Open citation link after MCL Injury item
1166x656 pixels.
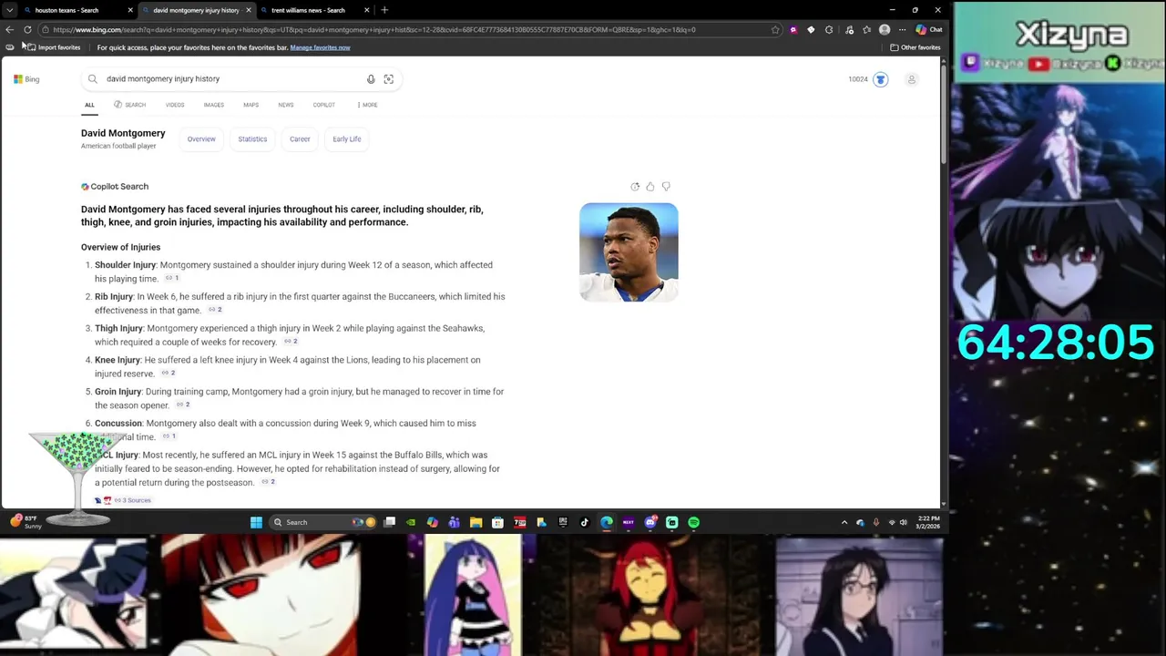[x=268, y=482]
